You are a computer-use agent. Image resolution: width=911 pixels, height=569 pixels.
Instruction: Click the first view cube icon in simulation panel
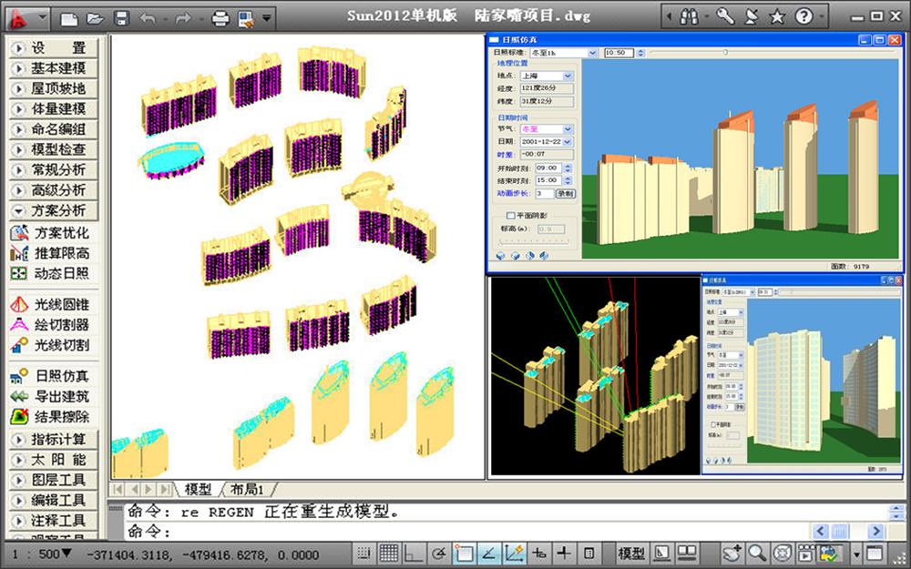pyautogui.click(x=501, y=256)
